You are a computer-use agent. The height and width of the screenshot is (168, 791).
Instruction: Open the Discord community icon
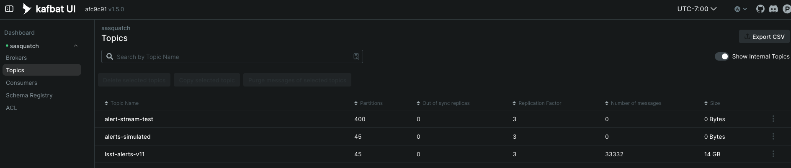pos(773,9)
